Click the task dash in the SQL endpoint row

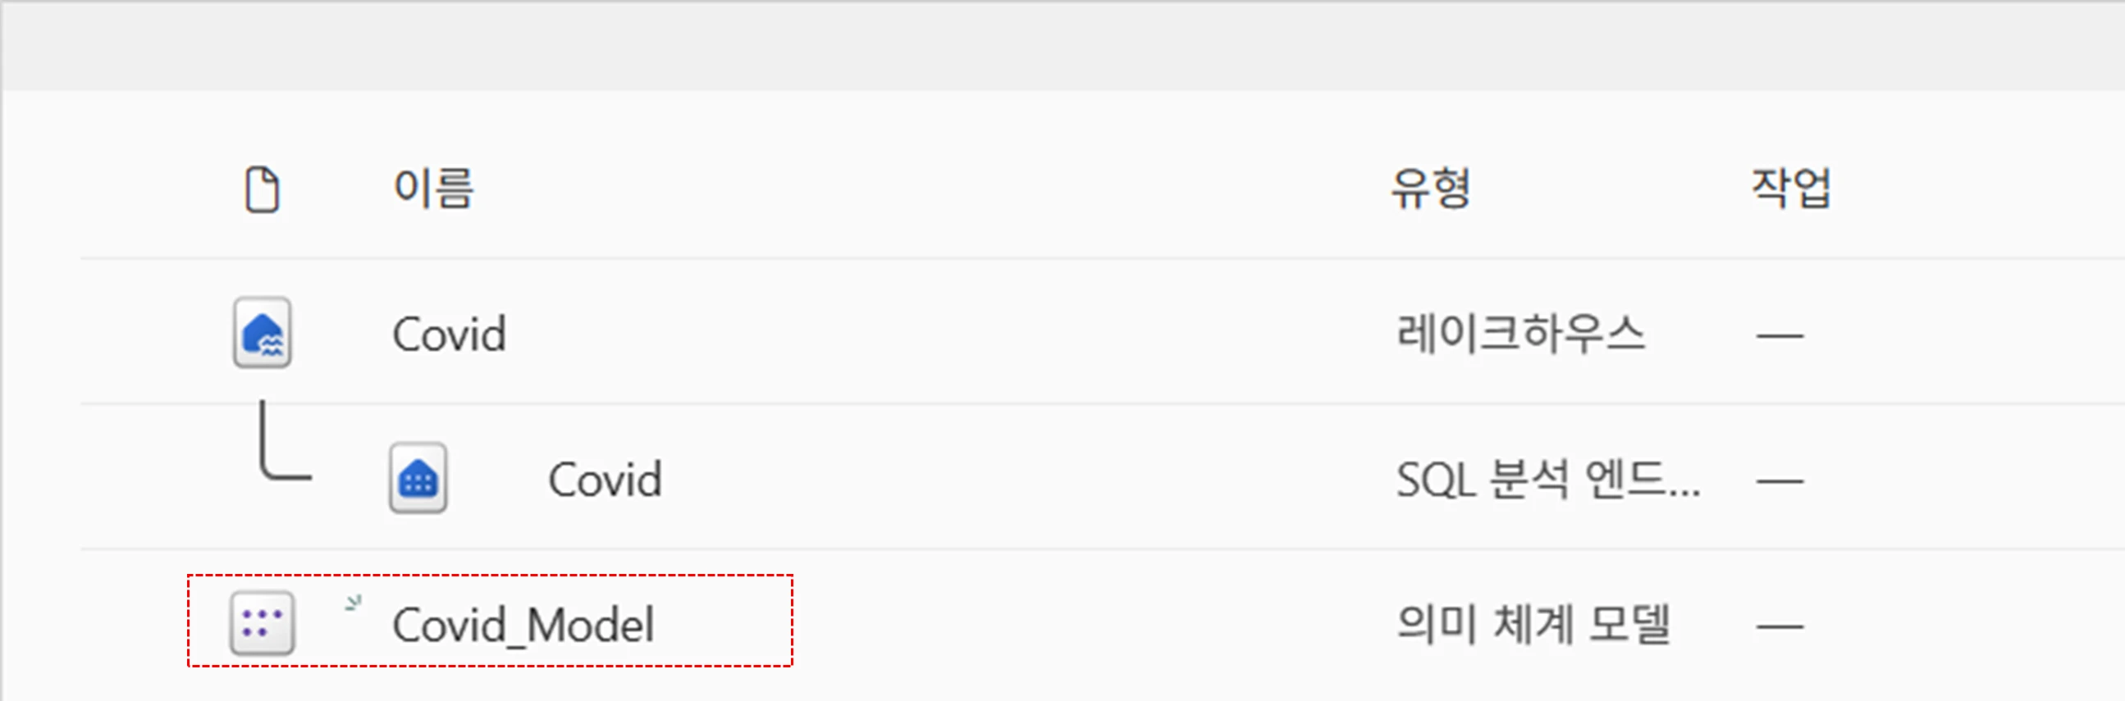pyautogui.click(x=1780, y=480)
